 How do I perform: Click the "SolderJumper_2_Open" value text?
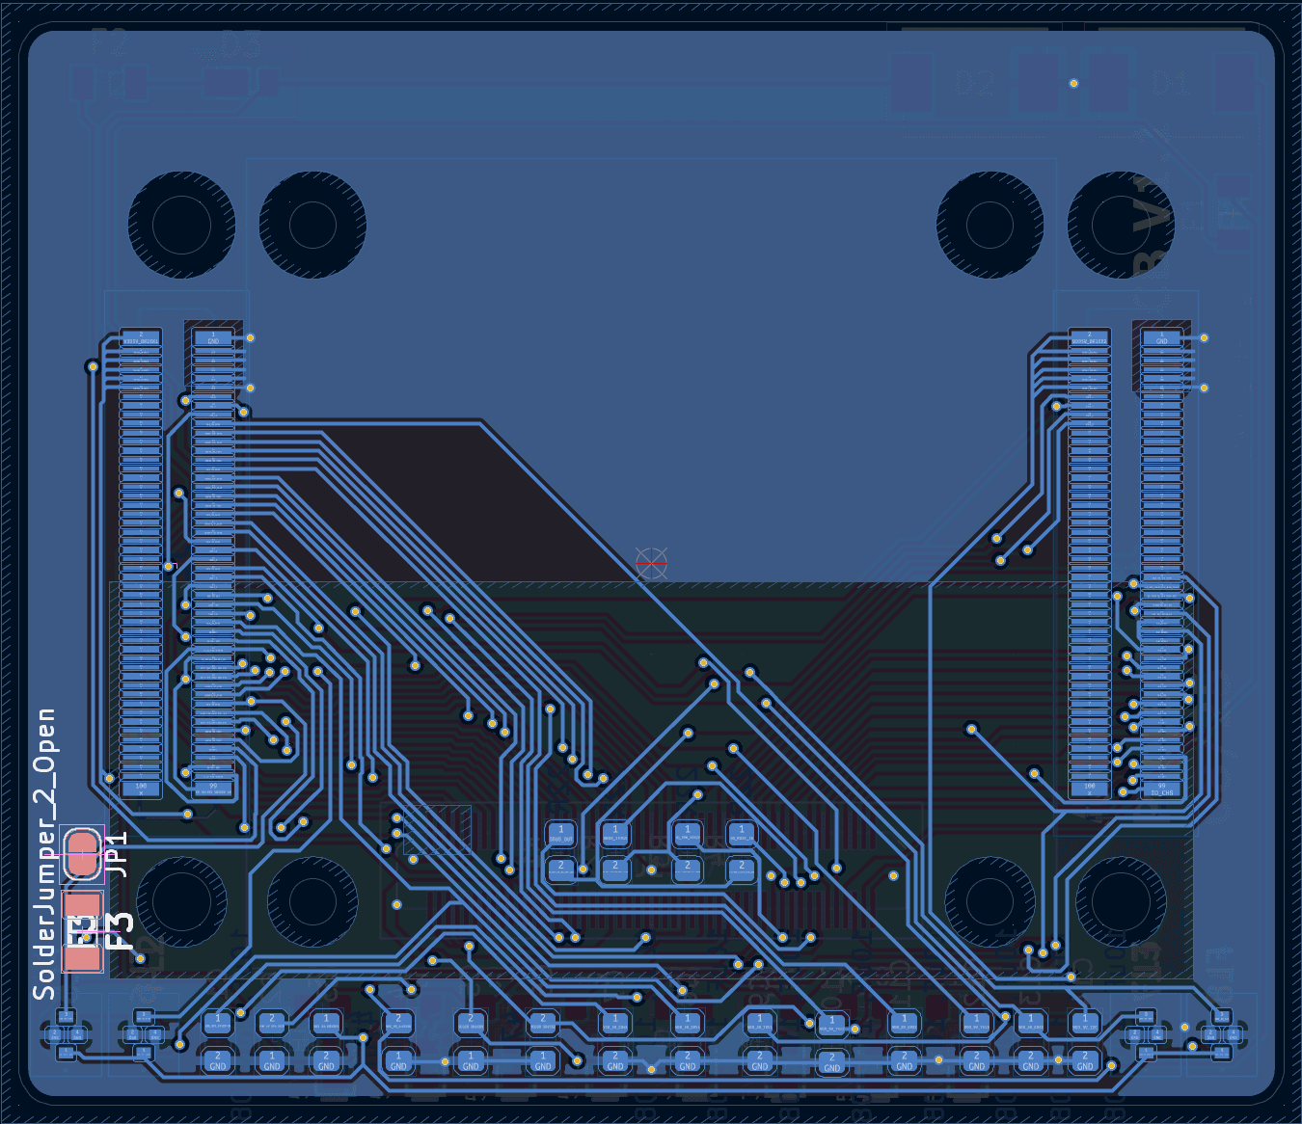click(45, 853)
